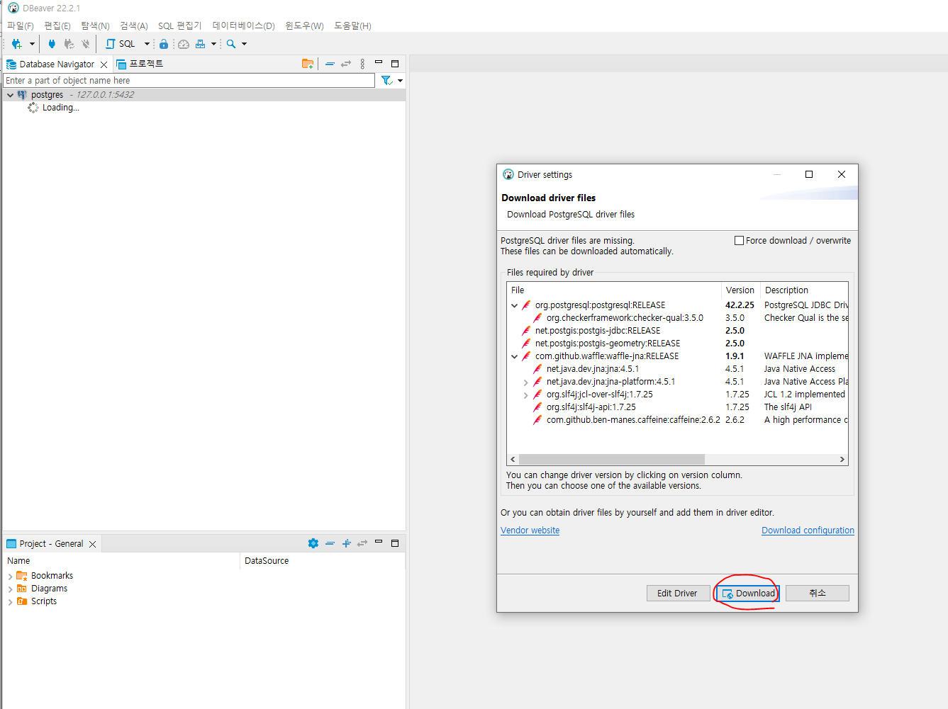Expand the Diagrams folder
948x709 pixels.
click(10, 589)
